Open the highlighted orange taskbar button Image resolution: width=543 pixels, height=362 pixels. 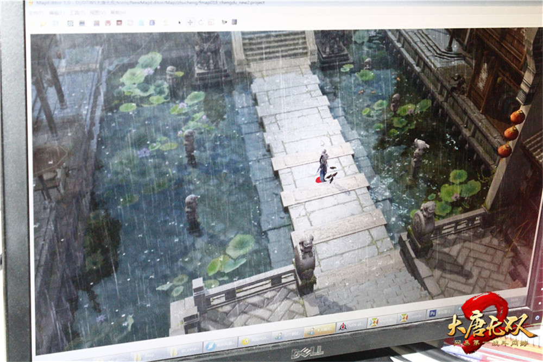coord(320,330)
